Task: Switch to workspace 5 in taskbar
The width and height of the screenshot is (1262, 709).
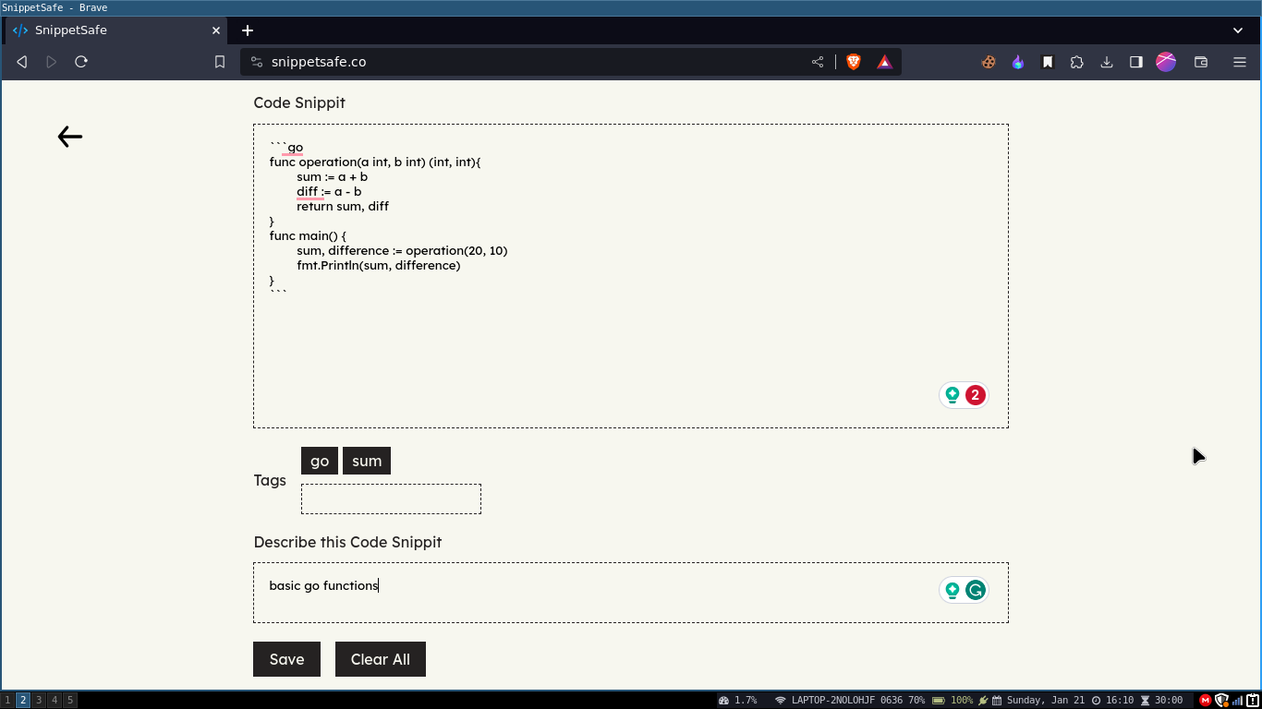Action: point(70,701)
